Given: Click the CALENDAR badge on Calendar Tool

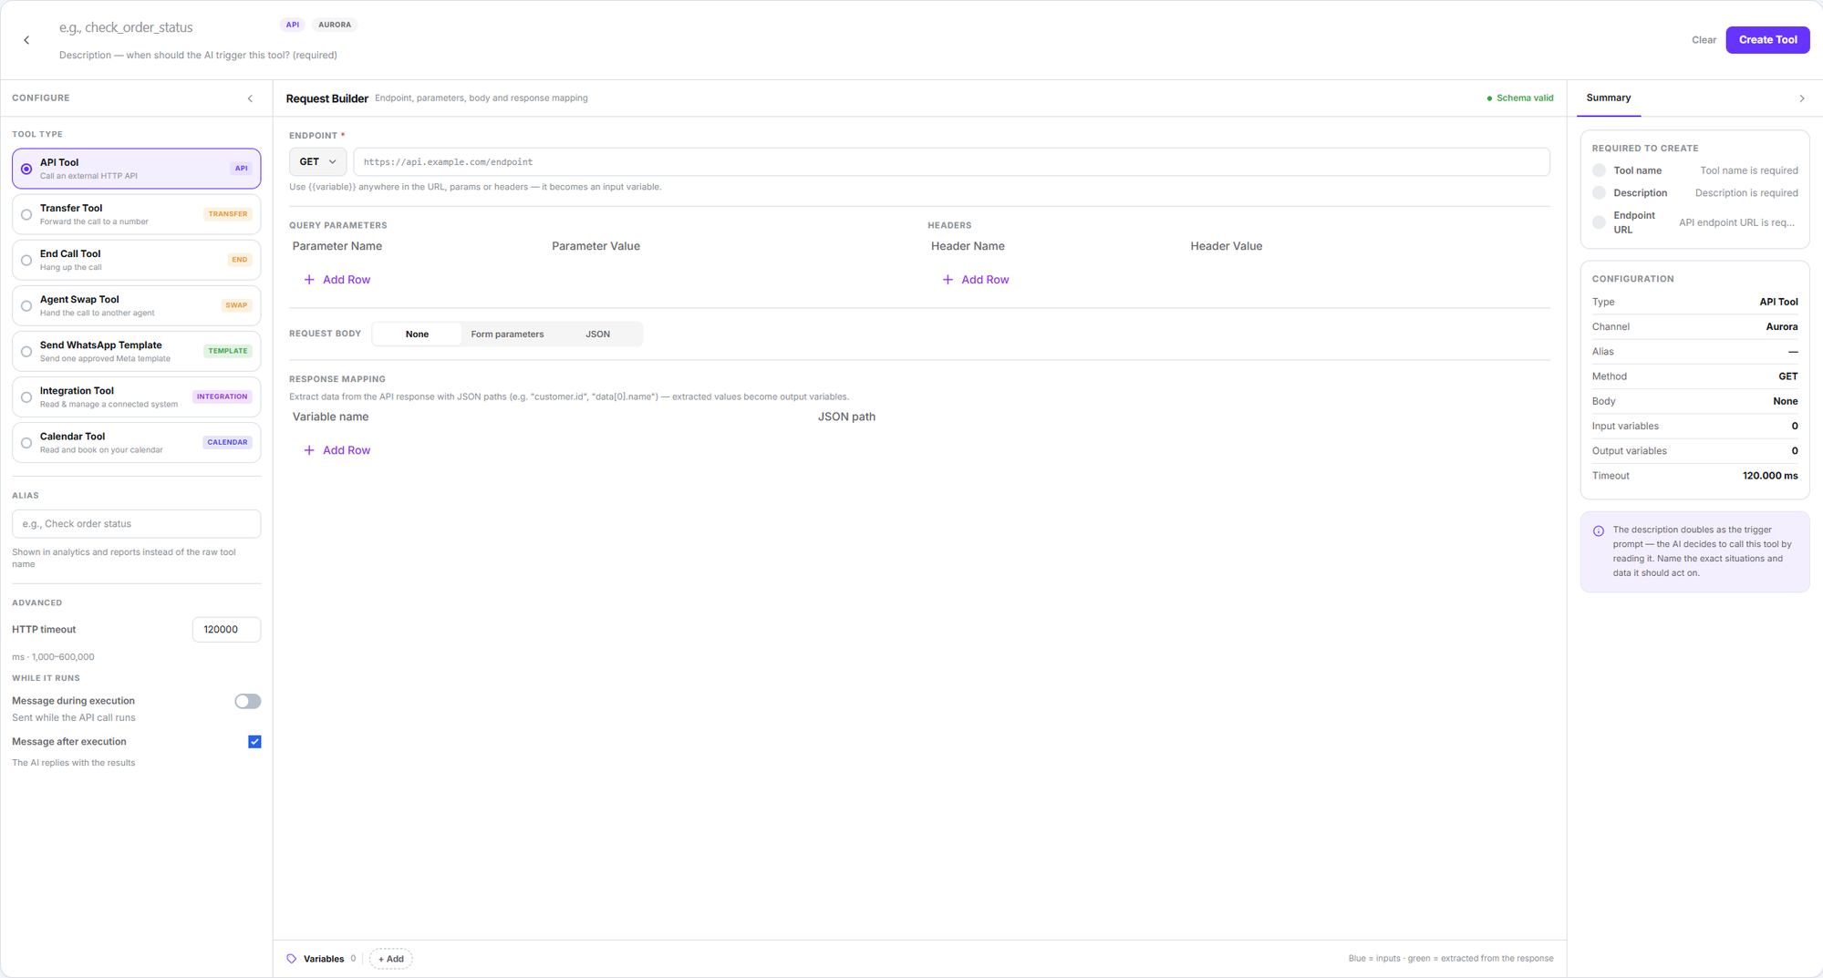Looking at the screenshot, I should tap(227, 442).
